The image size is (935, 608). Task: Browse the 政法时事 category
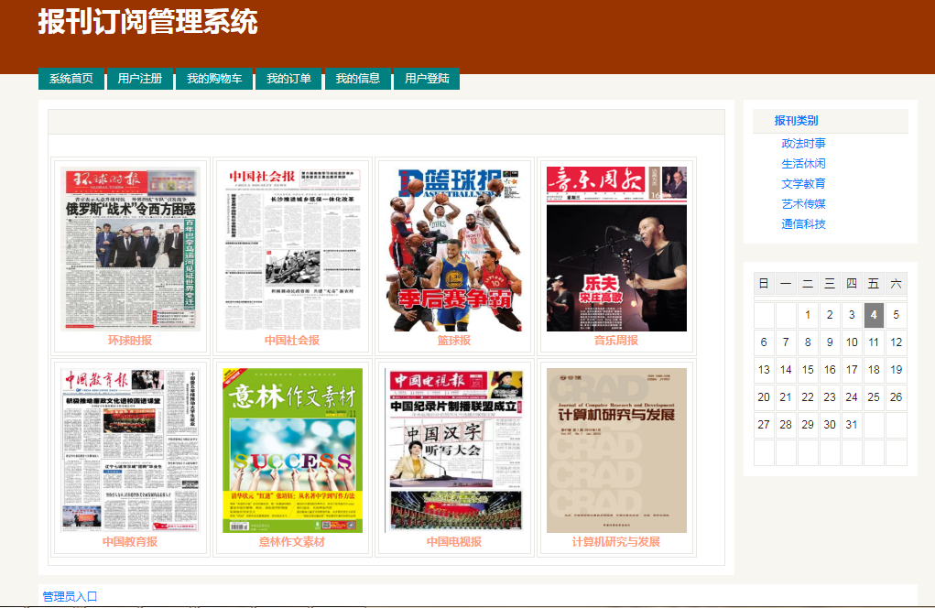(804, 143)
